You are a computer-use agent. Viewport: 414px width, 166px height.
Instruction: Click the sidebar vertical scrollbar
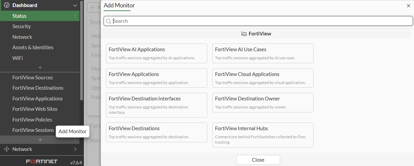tap(82, 50)
